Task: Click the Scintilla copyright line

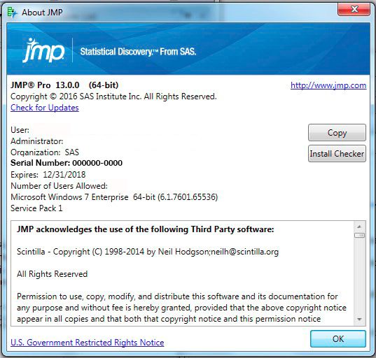Action: [x=148, y=252]
